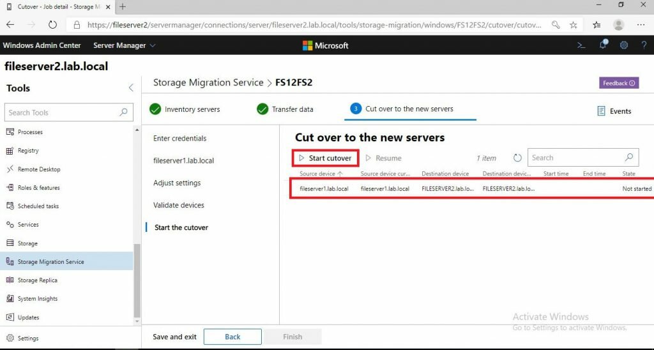The height and width of the screenshot is (350, 654).
Task: Click Storage Migration Service breadcrumb link
Action: pyautogui.click(x=208, y=82)
